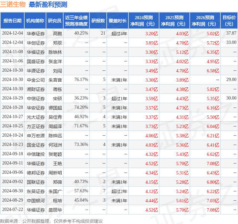Click accuracy value 76.17%
The image size is (238, 224).
(81, 80)
